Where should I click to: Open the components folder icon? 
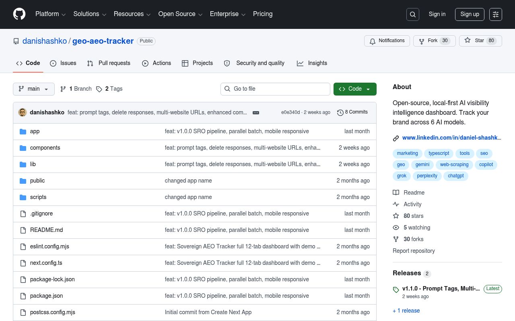click(23, 148)
